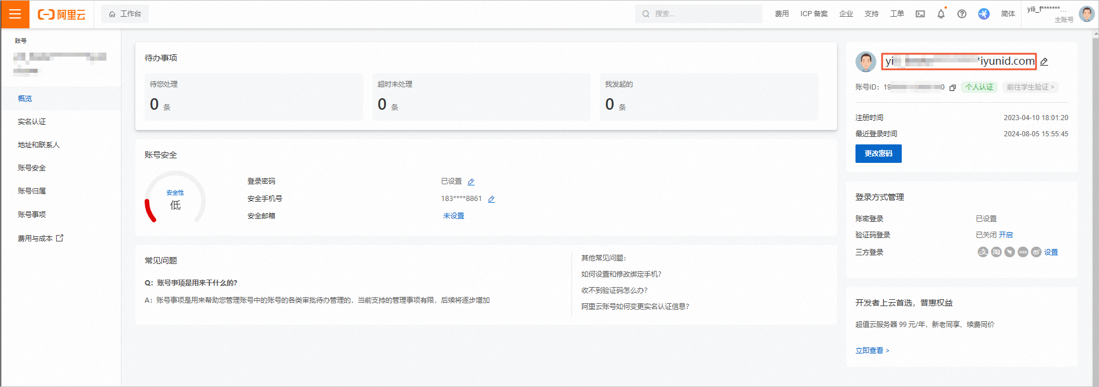Open the 我发起的 initiated items card
1099x387 pixels.
pos(709,97)
